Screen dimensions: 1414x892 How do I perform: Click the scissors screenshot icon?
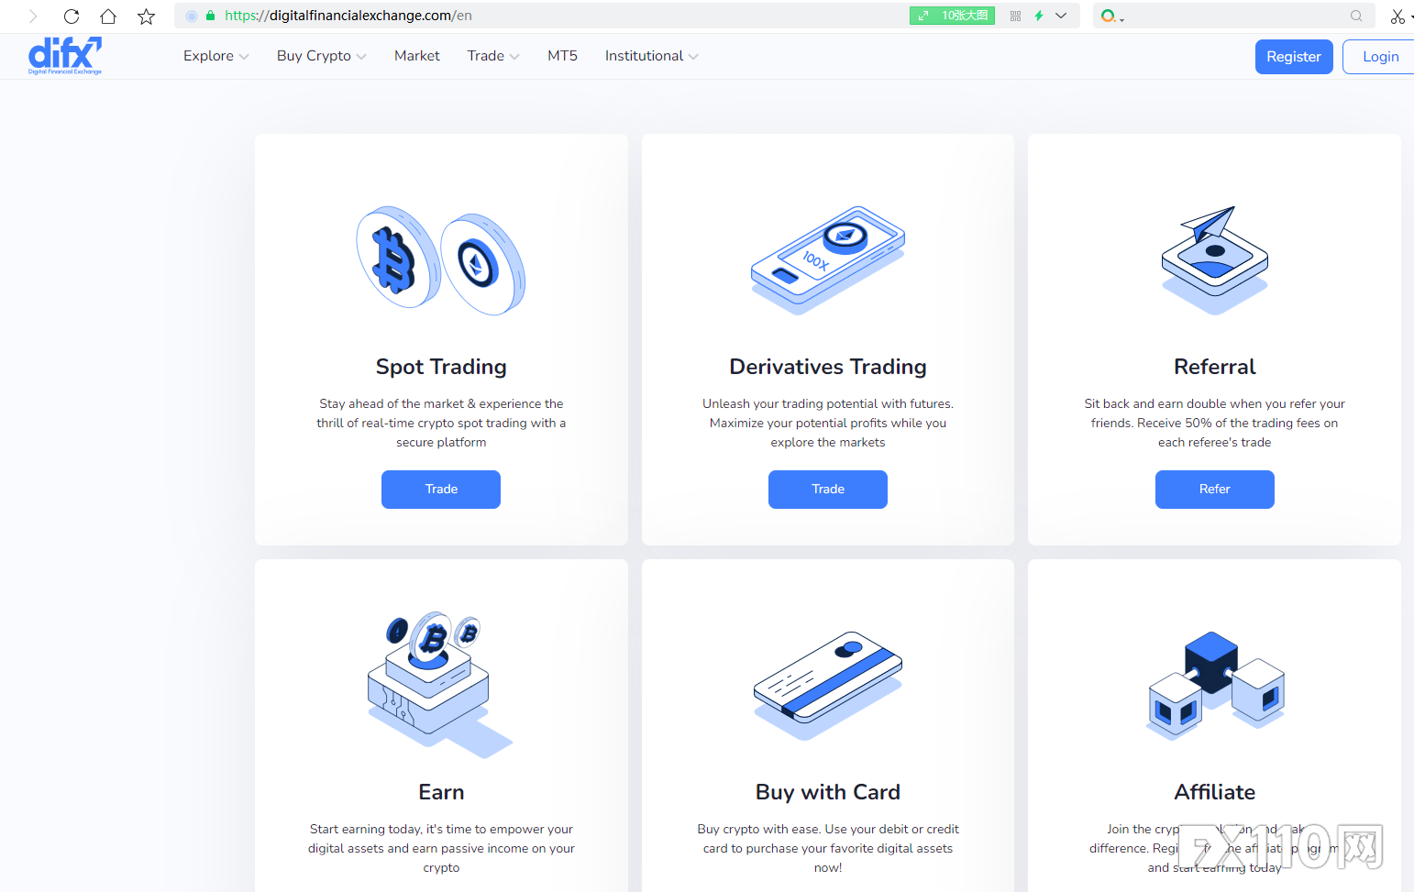(1397, 16)
